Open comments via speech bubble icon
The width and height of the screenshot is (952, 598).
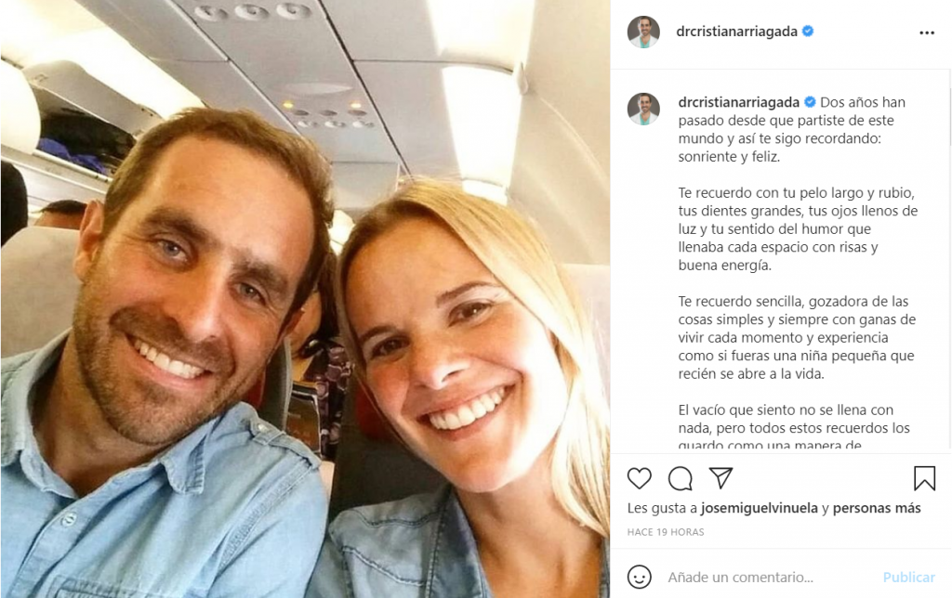680,478
